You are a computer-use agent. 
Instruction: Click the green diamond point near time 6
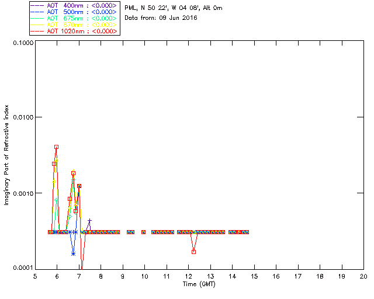coord(56,200)
